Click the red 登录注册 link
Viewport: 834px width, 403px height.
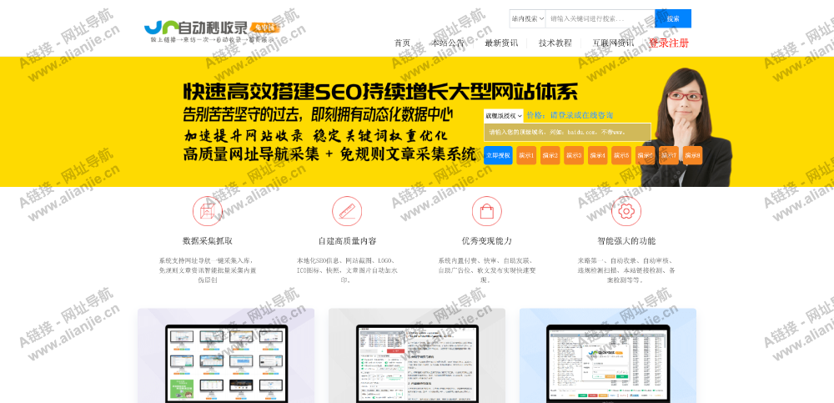669,43
